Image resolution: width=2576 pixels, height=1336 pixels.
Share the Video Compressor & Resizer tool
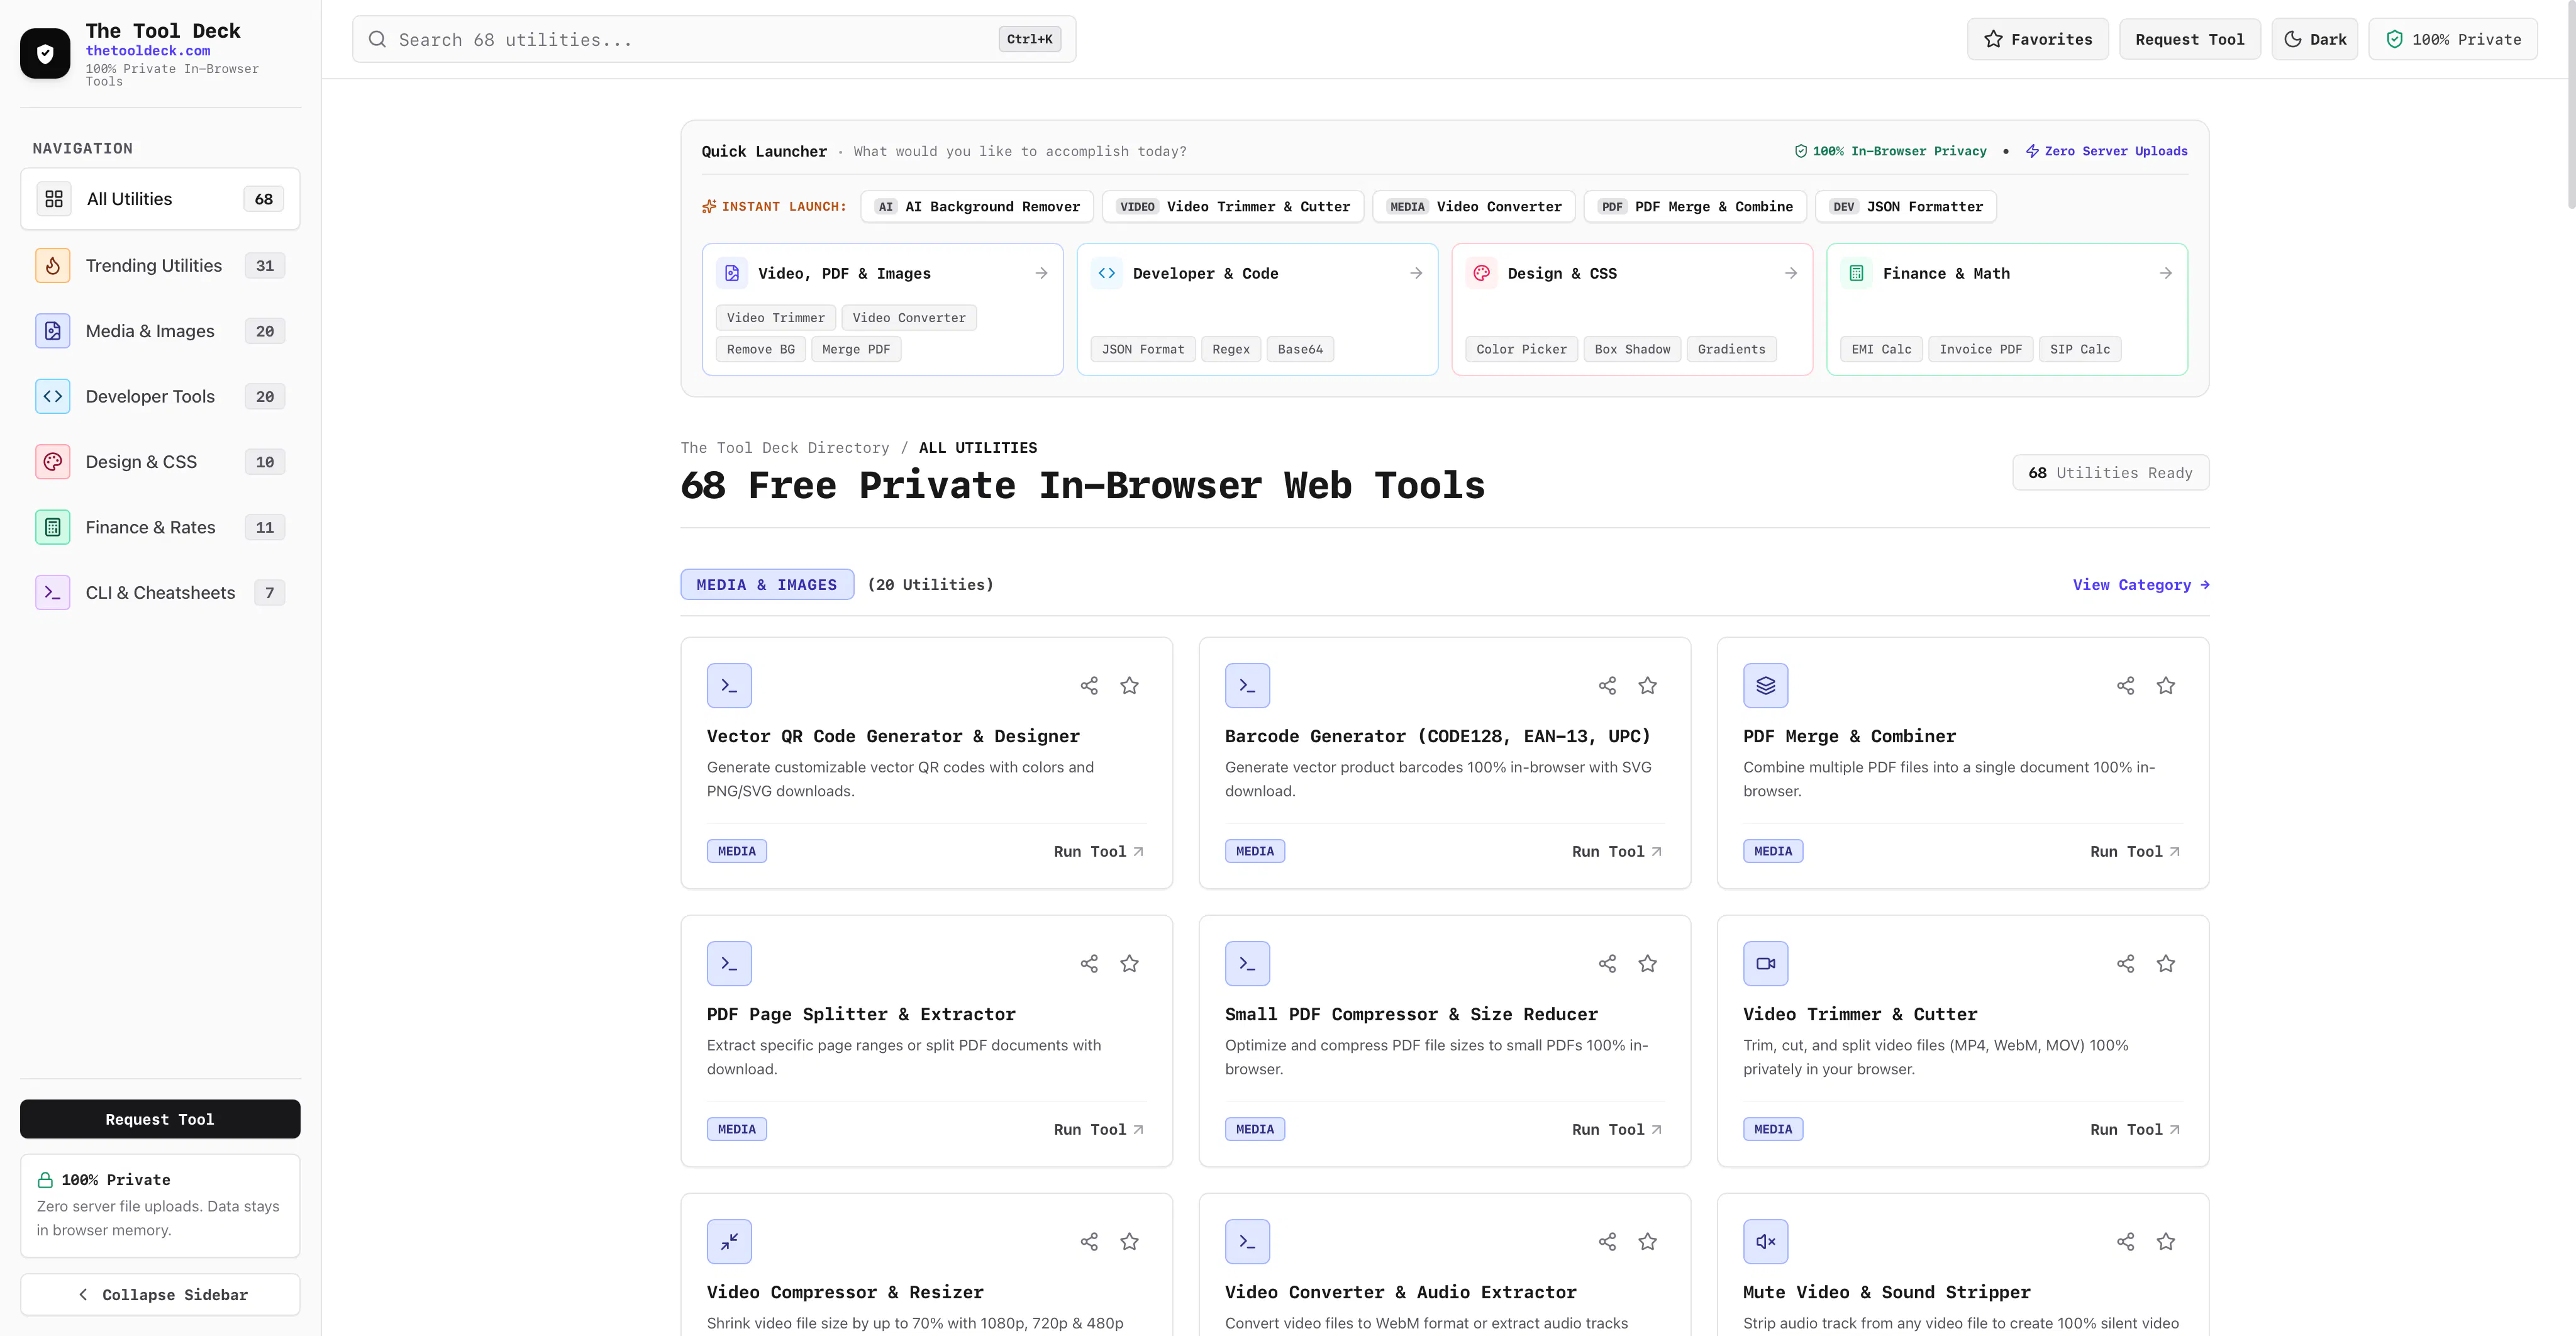point(1089,1241)
